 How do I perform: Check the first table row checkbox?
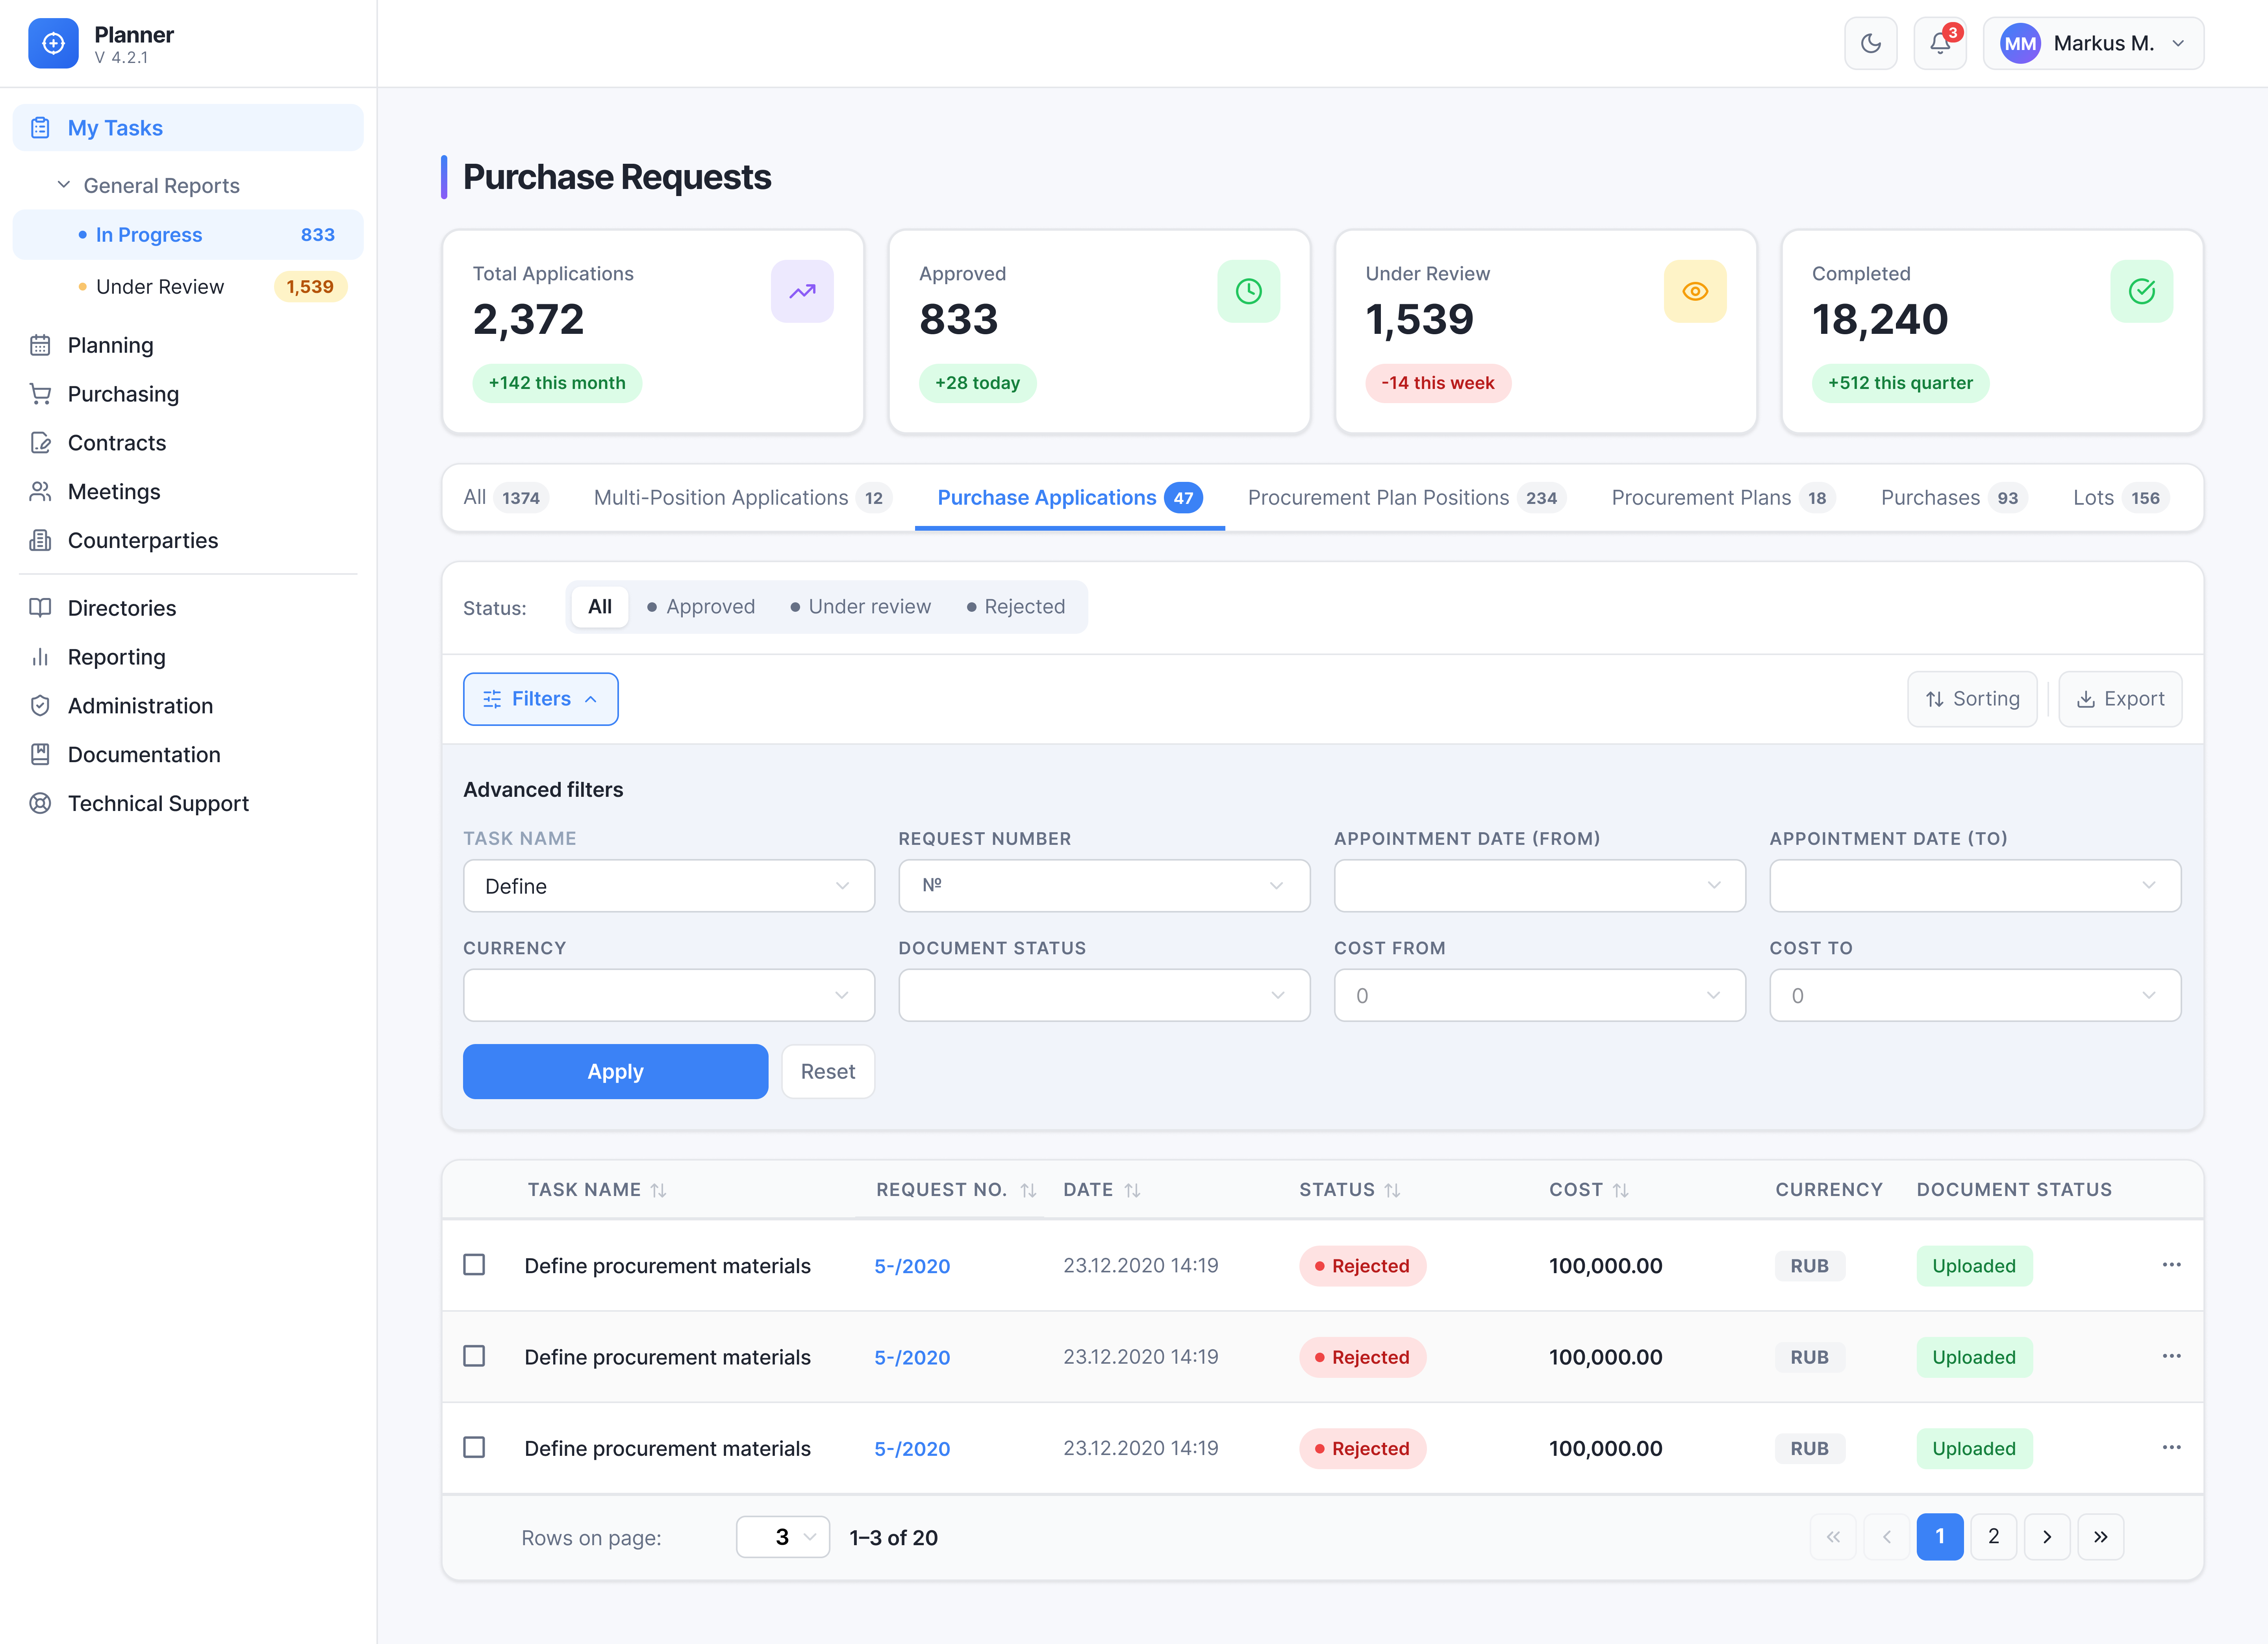point(474,1265)
